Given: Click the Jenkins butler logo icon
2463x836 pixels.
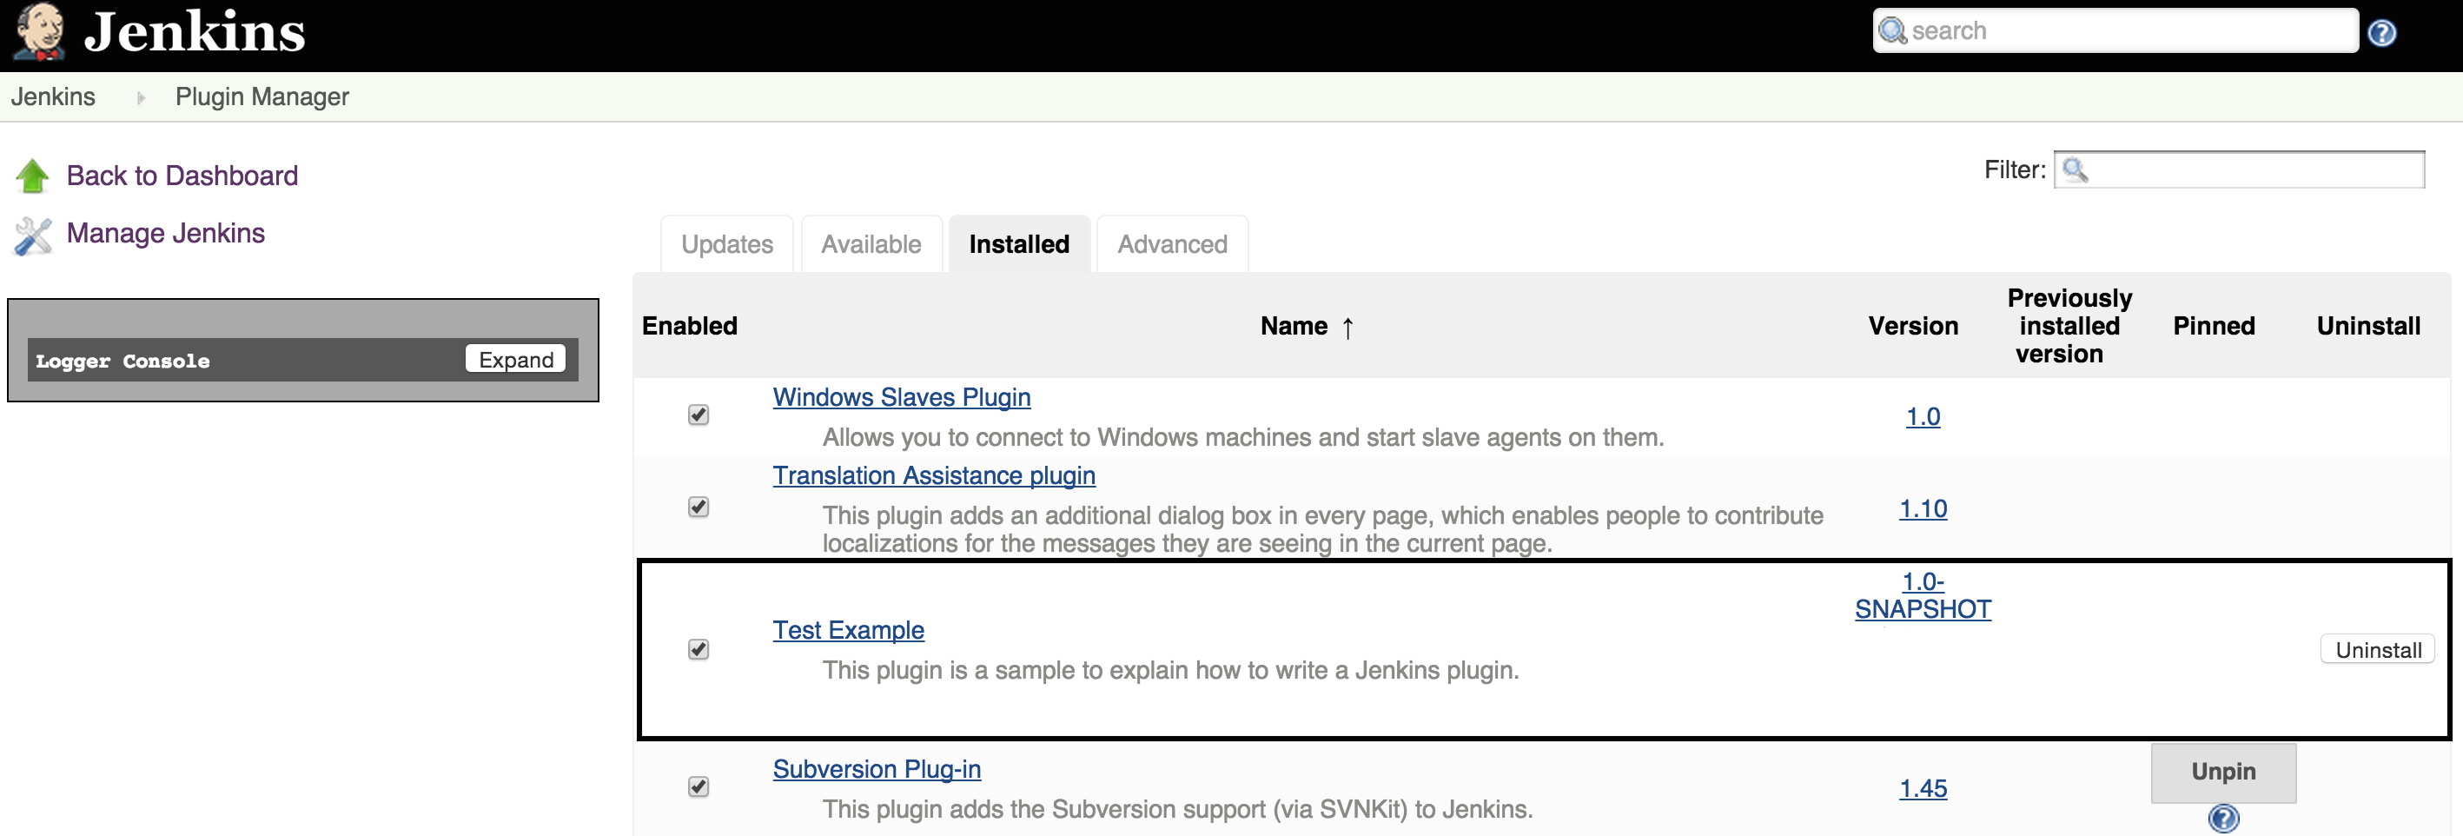Looking at the screenshot, I should tap(39, 31).
